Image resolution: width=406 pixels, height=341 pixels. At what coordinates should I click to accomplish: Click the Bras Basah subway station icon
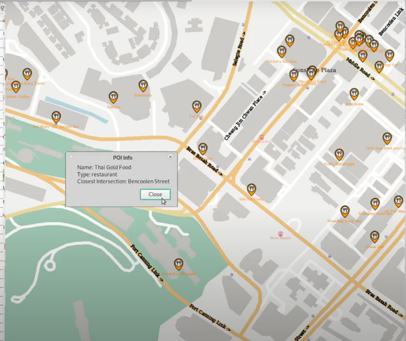tap(280, 234)
